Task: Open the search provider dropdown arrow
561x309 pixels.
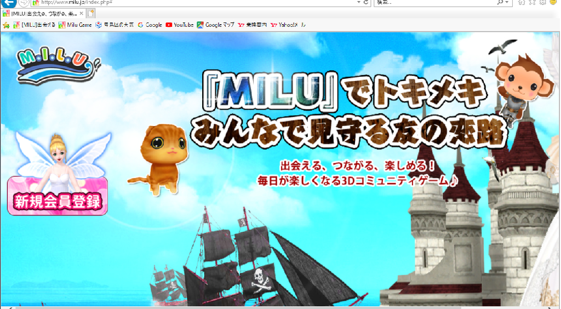Action: pyautogui.click(x=507, y=2)
